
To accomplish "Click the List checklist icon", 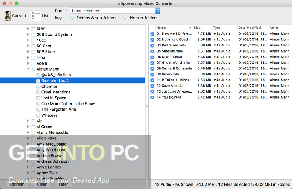I will click(x=36, y=16).
